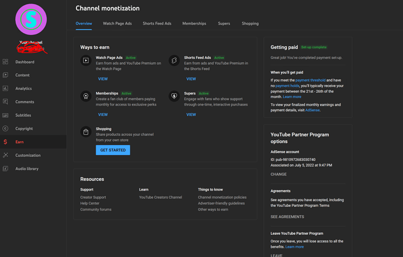Viewport: 403px width, 257px height.
Task: Click VIEW under Supers
Action: [191, 115]
